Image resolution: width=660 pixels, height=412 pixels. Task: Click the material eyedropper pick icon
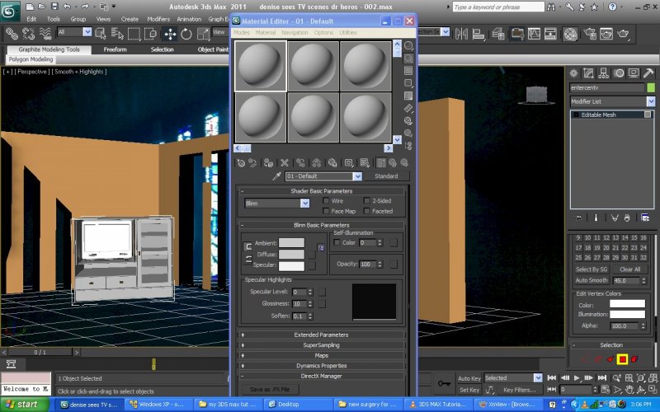[x=276, y=176]
